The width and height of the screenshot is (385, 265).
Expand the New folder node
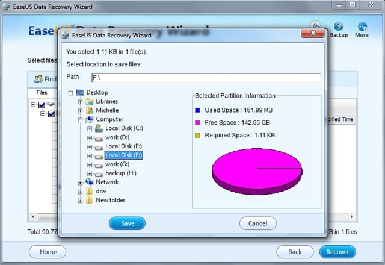coord(80,201)
